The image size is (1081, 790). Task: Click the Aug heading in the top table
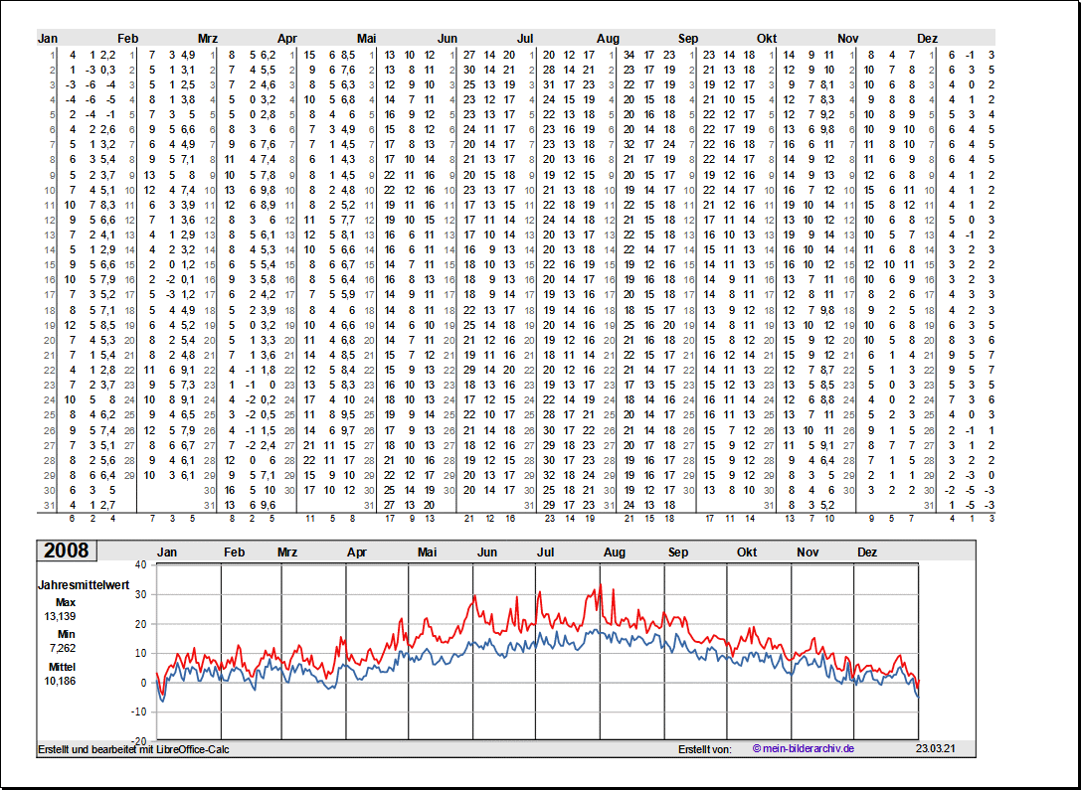click(x=608, y=38)
